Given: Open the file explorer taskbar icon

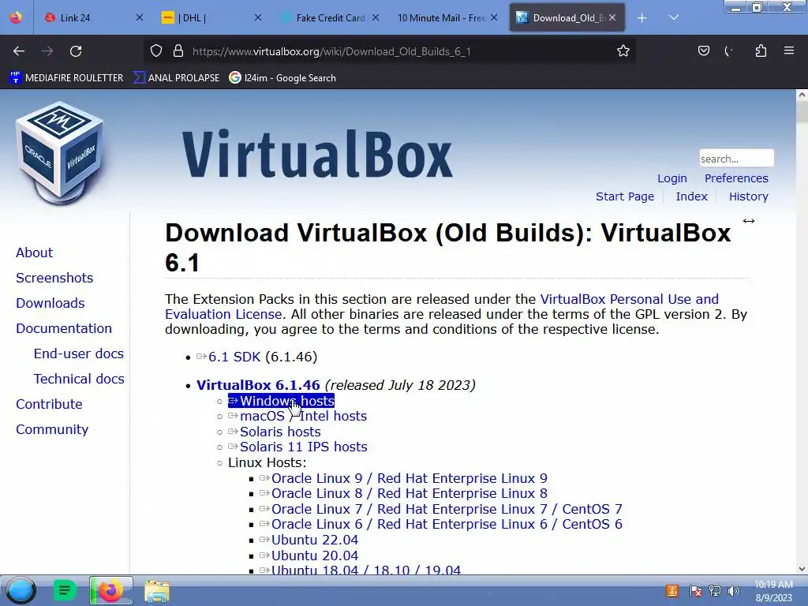Looking at the screenshot, I should pyautogui.click(x=157, y=591).
